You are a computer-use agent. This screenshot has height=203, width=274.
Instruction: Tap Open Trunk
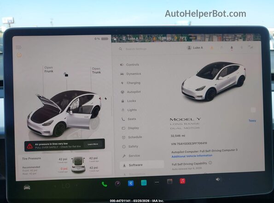(x=96, y=70)
